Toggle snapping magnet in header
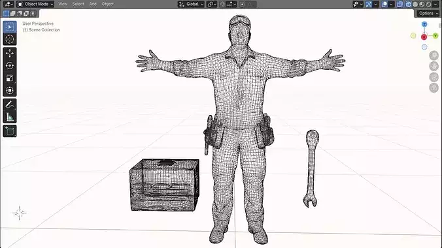The width and height of the screenshot is (442, 248). coord(222,4)
